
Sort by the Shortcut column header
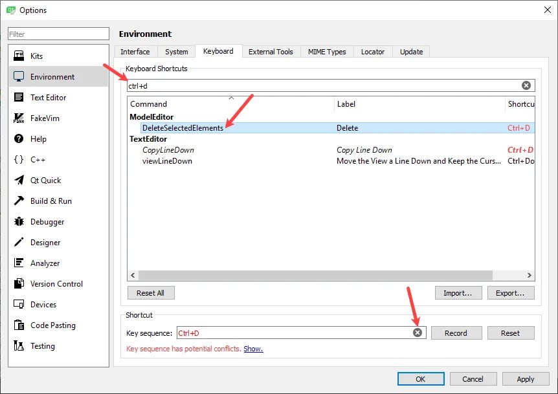(x=520, y=104)
